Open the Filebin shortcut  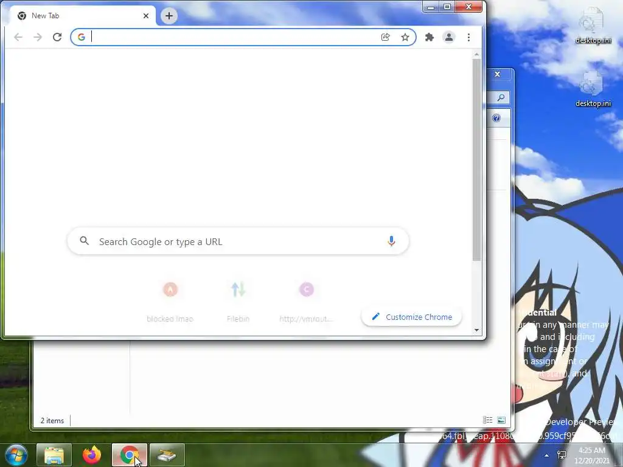click(238, 301)
